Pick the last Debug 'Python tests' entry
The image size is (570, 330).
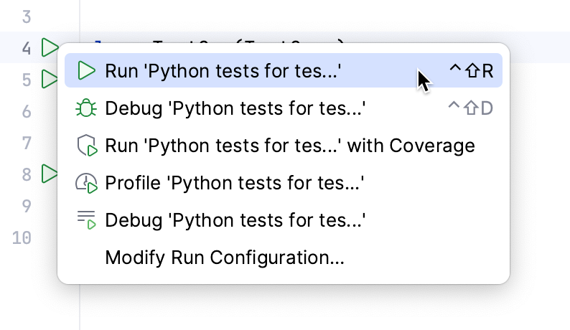[235, 221]
